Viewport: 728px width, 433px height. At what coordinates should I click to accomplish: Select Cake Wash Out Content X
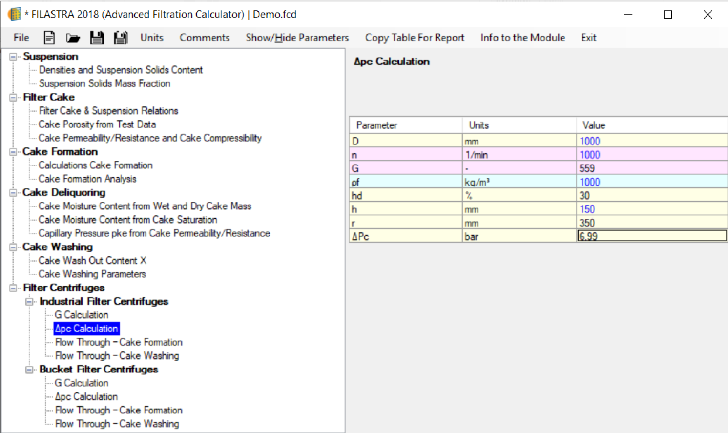click(92, 261)
